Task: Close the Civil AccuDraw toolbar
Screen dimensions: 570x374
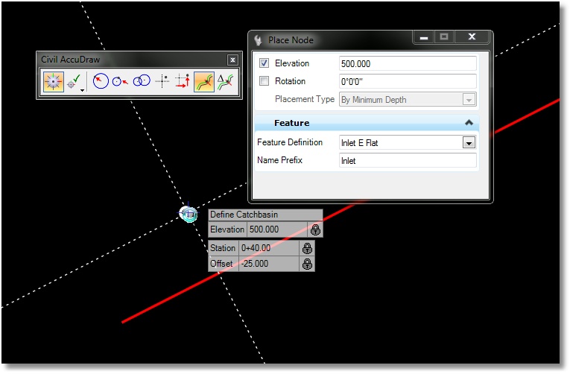Action: [x=232, y=60]
